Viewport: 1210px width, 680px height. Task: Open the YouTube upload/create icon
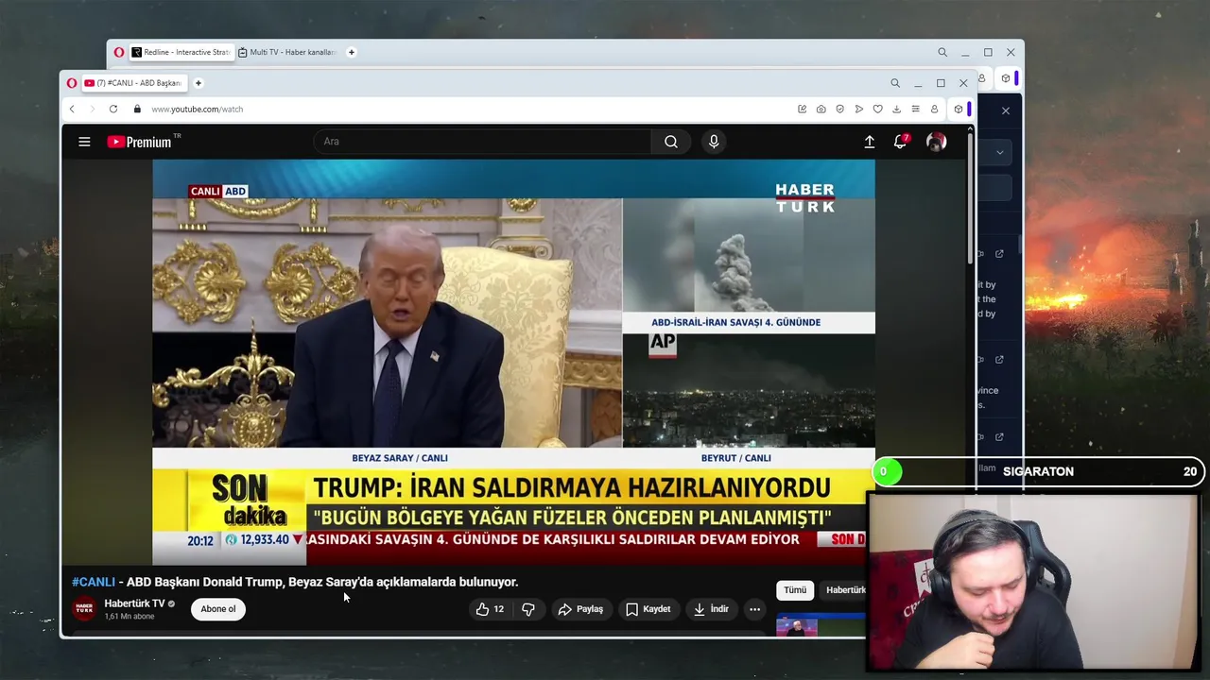click(869, 142)
